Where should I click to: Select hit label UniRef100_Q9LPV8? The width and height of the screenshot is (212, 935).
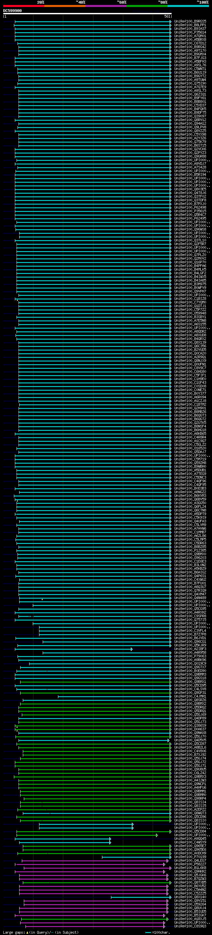(190, 127)
